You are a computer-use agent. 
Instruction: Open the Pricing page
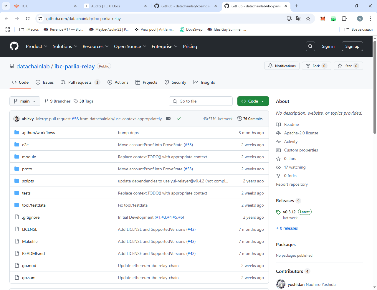pos(190,46)
